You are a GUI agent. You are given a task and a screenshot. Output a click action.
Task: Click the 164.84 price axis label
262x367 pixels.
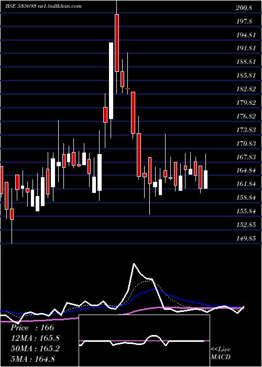click(245, 170)
